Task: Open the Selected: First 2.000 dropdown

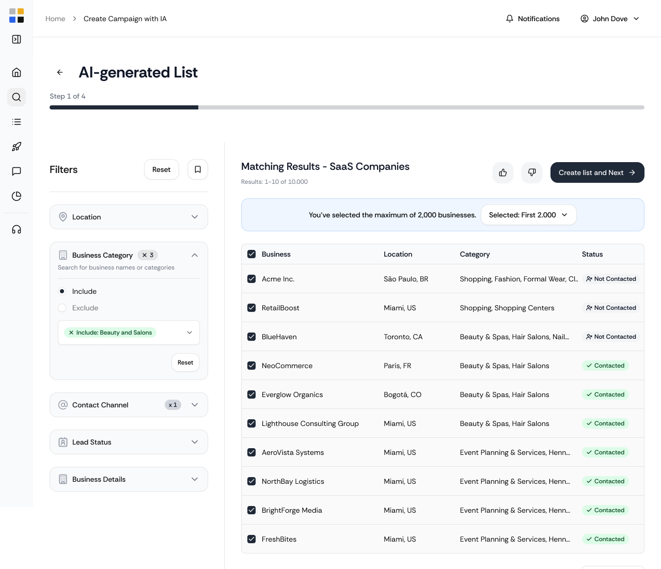Action: (x=528, y=215)
